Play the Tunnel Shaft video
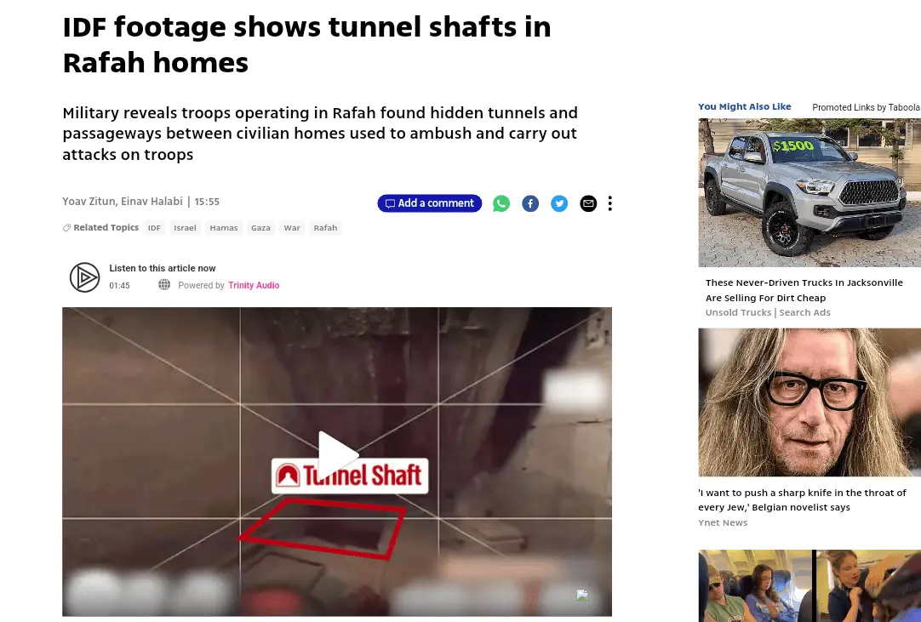921x622 pixels. (x=337, y=454)
